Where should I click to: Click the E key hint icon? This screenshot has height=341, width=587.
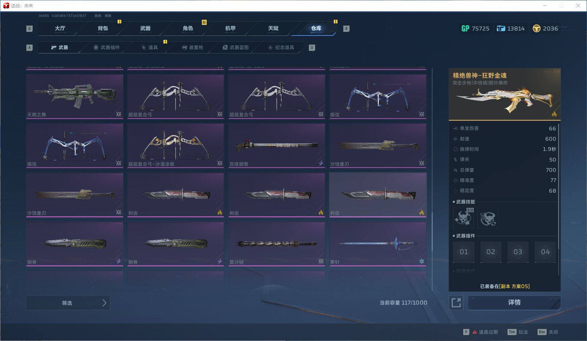pos(346,29)
